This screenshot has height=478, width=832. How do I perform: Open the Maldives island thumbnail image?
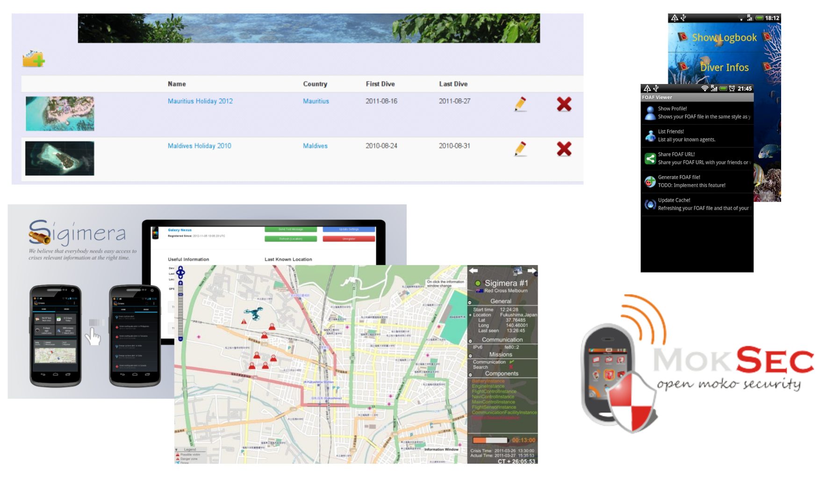[60, 159]
